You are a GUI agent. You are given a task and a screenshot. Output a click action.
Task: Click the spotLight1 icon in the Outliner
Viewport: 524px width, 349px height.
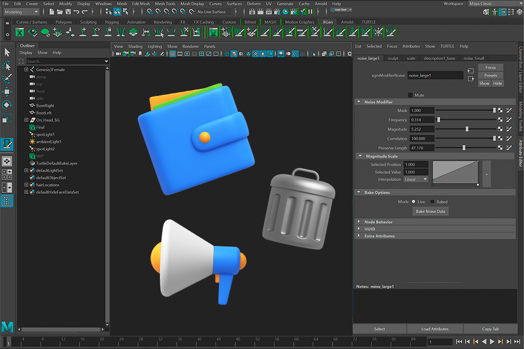(x=32, y=134)
